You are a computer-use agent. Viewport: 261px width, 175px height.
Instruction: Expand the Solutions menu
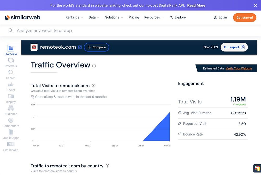(114, 17)
